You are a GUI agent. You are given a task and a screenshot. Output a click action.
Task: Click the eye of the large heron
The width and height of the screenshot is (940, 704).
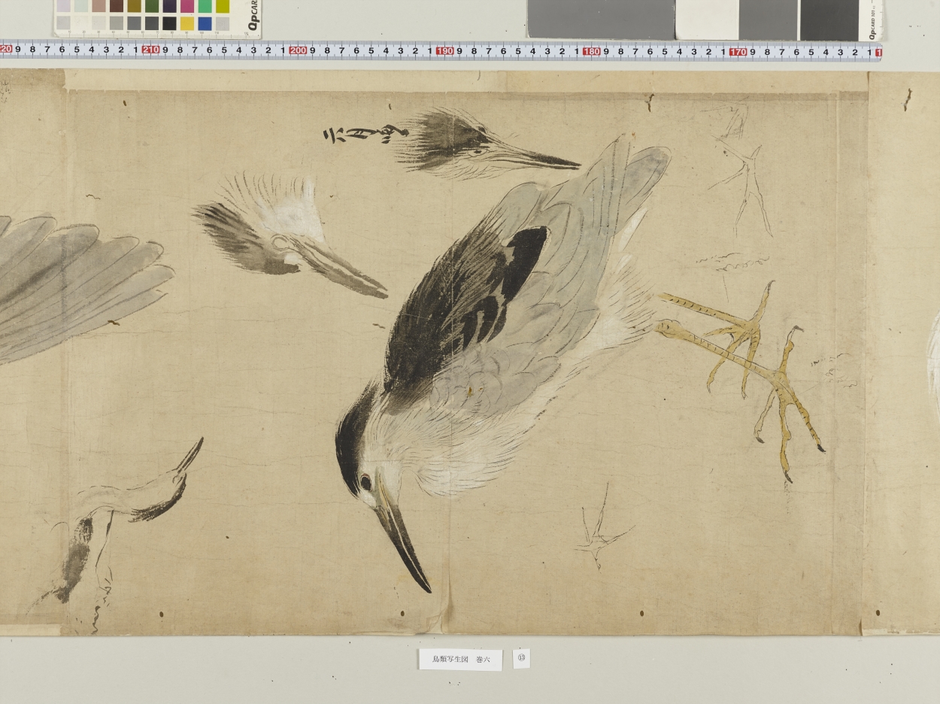pyautogui.click(x=365, y=482)
